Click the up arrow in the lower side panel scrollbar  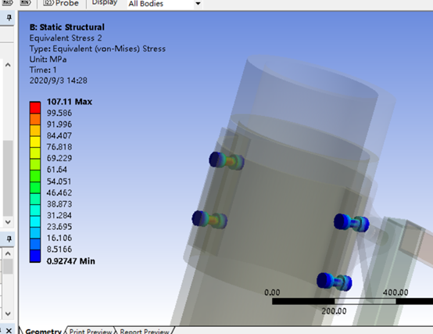[x=8, y=253]
